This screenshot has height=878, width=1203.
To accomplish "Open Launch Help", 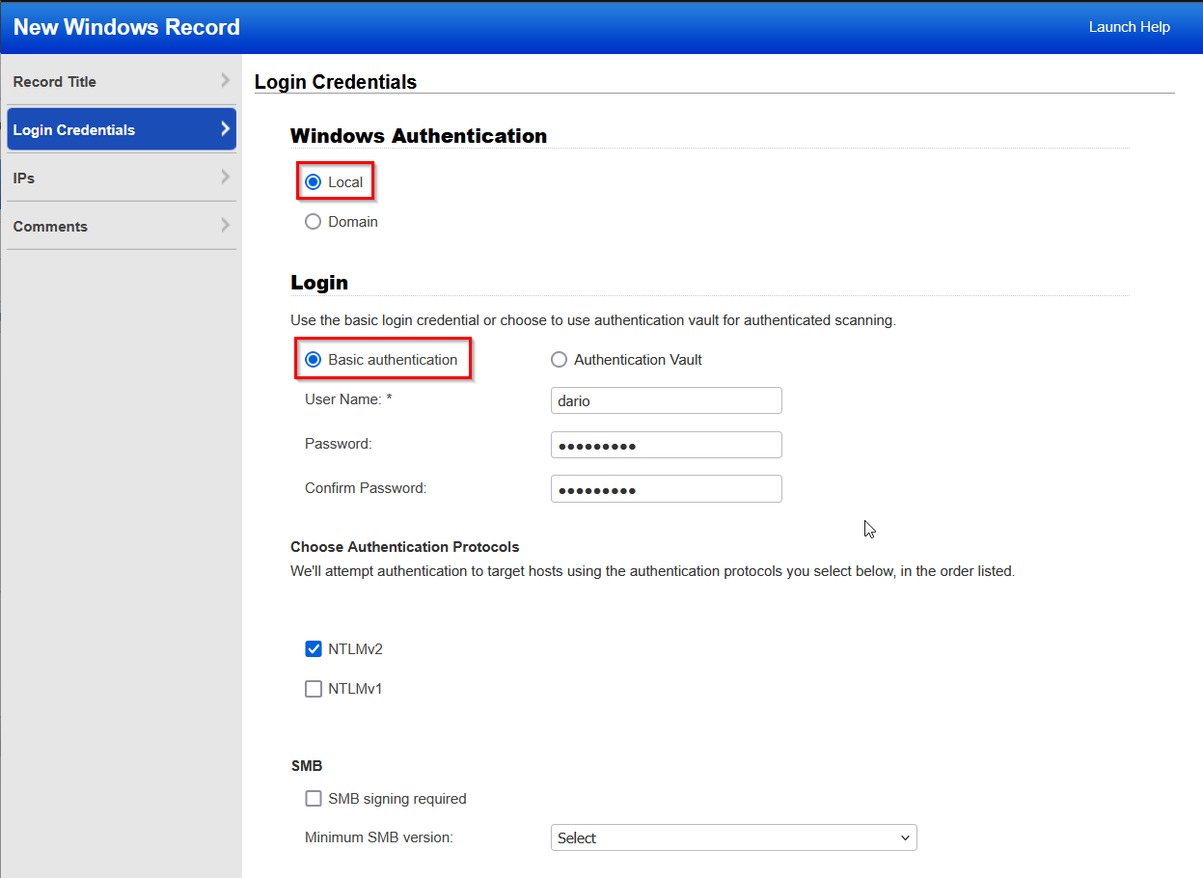I will (x=1129, y=27).
